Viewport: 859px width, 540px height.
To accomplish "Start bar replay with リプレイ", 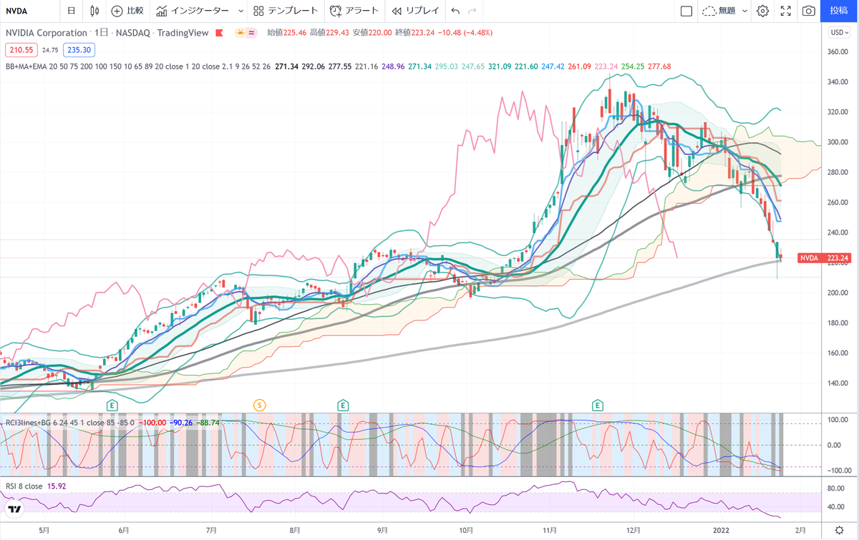I will click(x=415, y=11).
